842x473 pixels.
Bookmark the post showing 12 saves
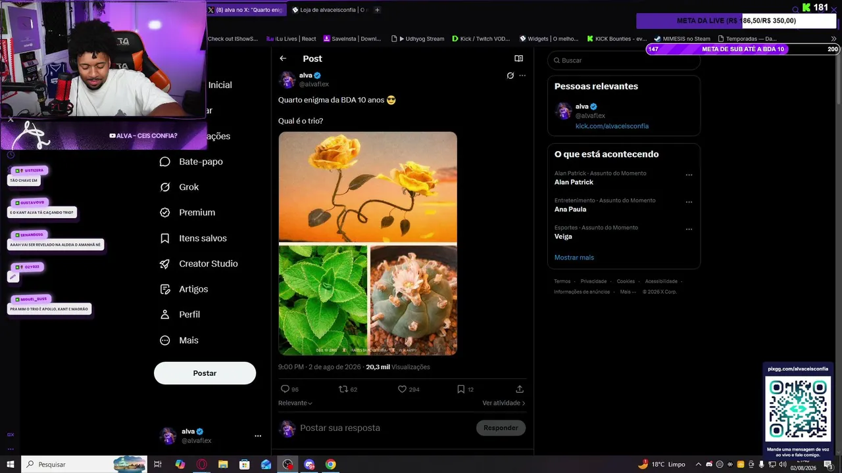[465, 389]
